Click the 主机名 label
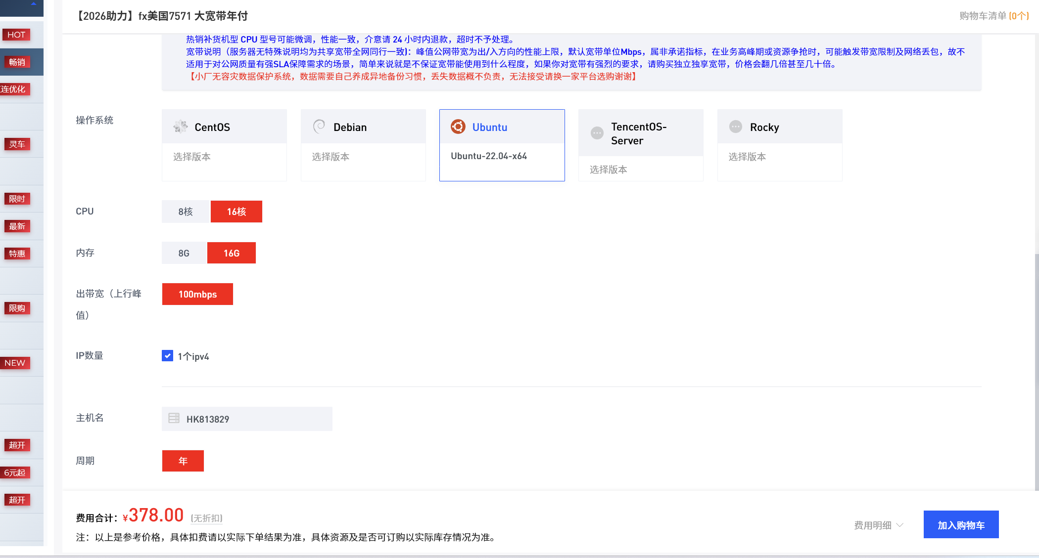The width and height of the screenshot is (1039, 558). [90, 418]
